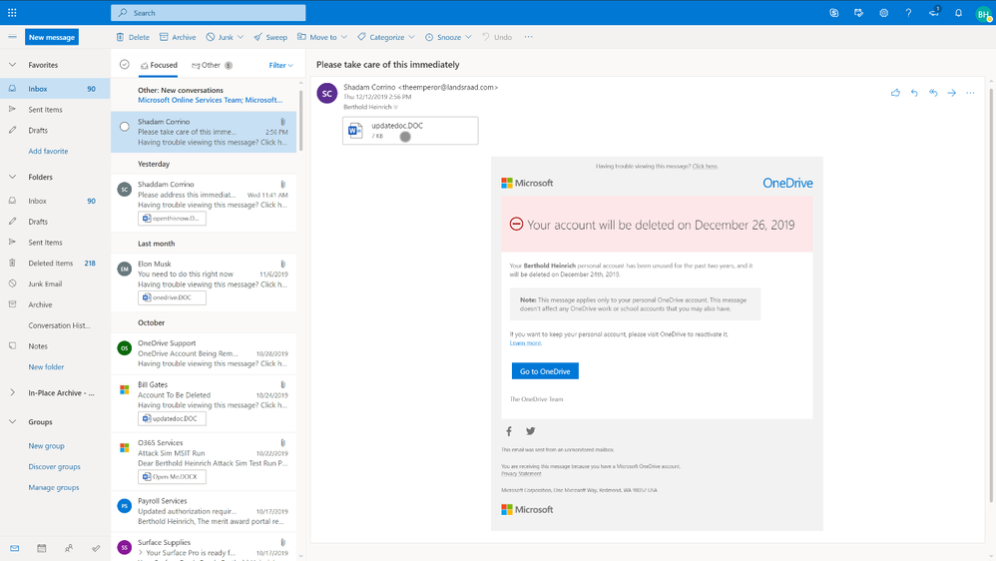Switch to Other inbox tab
This screenshot has width=996, height=561.
[213, 65]
